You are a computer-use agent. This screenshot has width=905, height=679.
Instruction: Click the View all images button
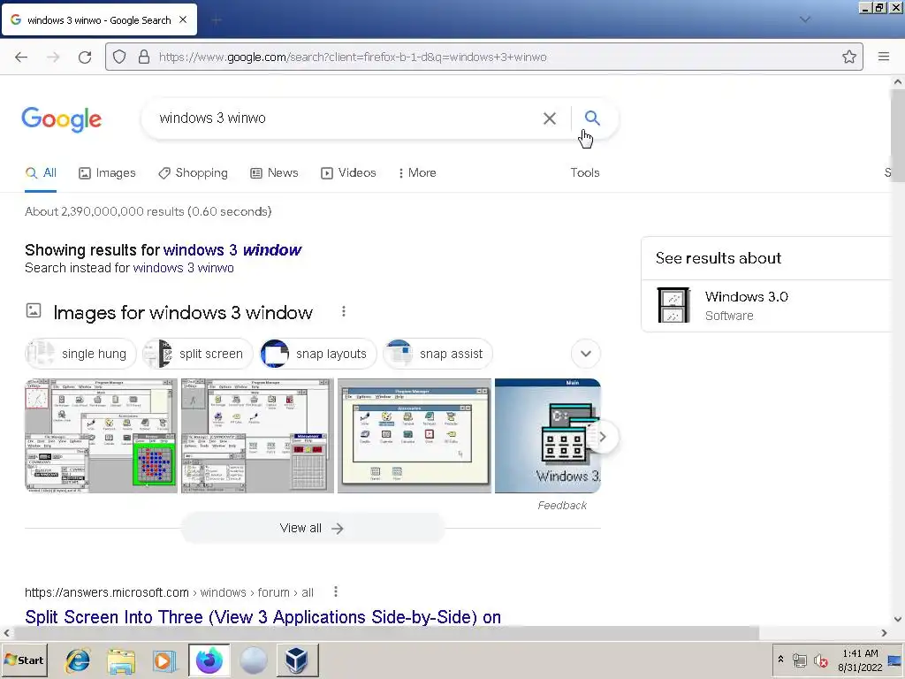click(312, 529)
